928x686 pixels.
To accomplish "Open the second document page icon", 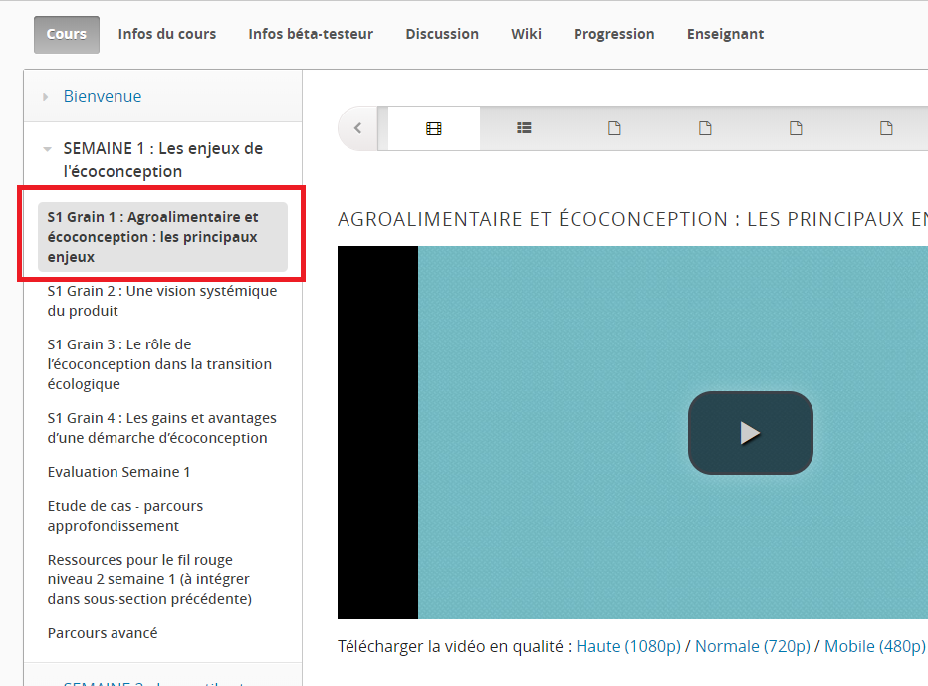I will click(x=705, y=128).
